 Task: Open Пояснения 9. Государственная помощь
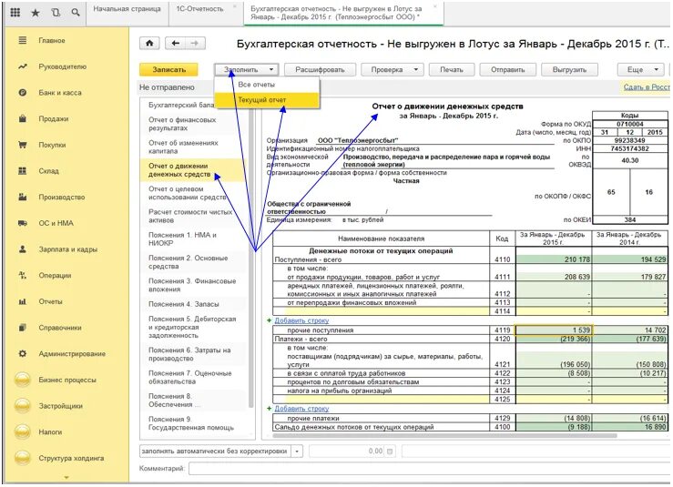tap(191, 423)
